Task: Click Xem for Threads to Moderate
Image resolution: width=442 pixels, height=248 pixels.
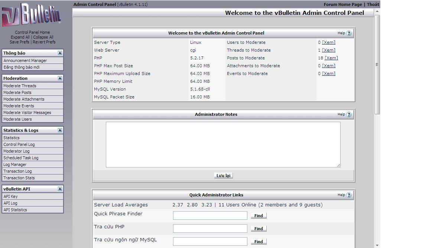Action: point(329,50)
